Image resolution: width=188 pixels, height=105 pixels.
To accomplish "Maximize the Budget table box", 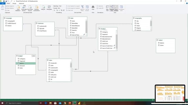I will [34, 56].
